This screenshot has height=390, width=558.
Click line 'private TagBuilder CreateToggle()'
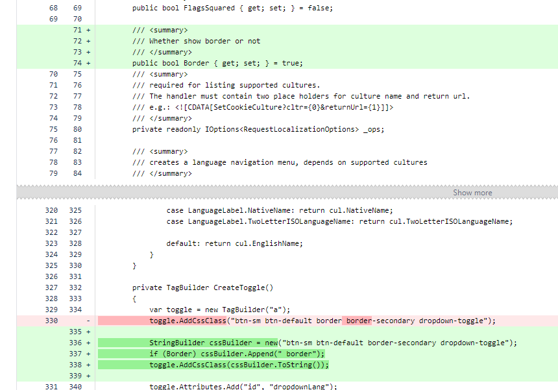pos(203,287)
